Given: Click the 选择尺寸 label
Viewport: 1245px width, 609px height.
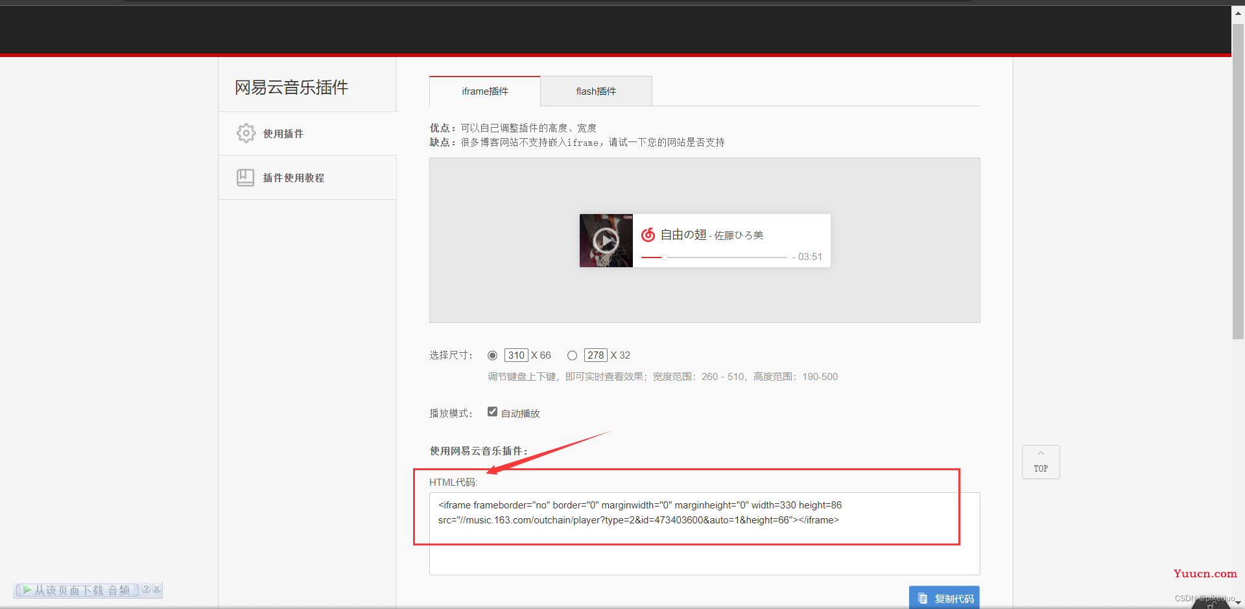Looking at the screenshot, I should tap(451, 355).
